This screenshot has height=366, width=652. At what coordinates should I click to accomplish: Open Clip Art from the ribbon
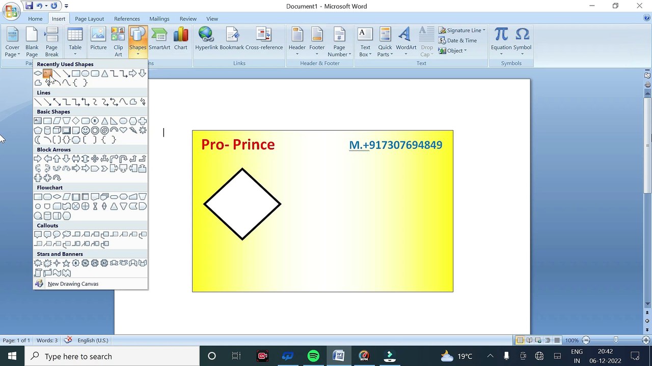coord(118,41)
